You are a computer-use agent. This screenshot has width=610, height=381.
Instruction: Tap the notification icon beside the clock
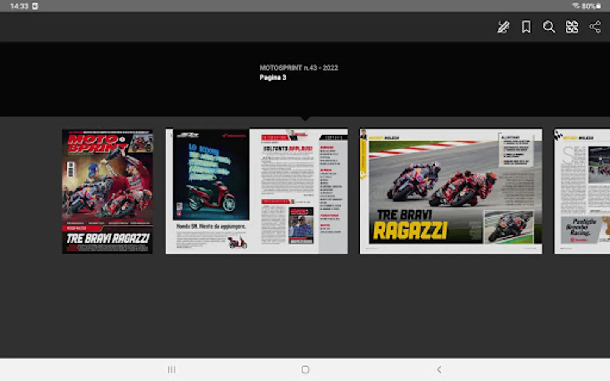coord(35,6)
